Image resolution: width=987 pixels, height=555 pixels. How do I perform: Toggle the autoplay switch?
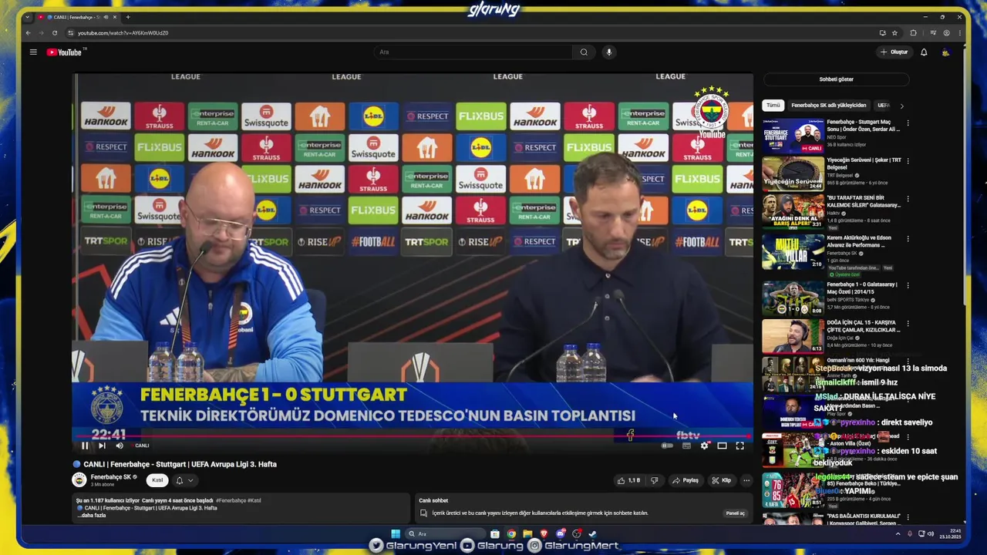pyautogui.click(x=667, y=446)
